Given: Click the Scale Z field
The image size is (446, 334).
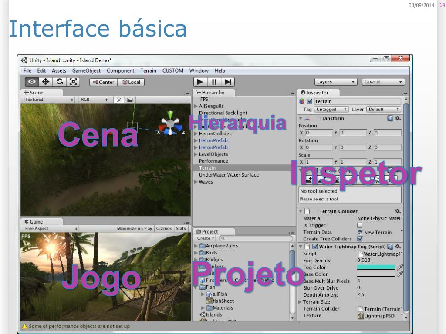Looking at the screenshot, I should [x=387, y=162].
